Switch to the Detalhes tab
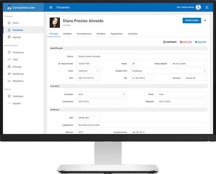Screen dimensions: 216x174 click(67, 34)
